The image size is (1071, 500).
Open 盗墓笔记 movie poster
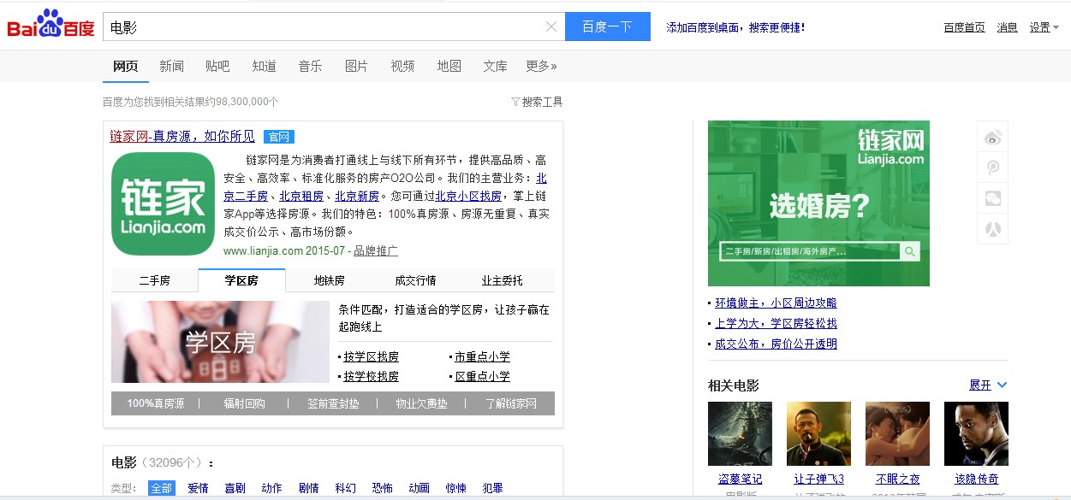(x=740, y=433)
